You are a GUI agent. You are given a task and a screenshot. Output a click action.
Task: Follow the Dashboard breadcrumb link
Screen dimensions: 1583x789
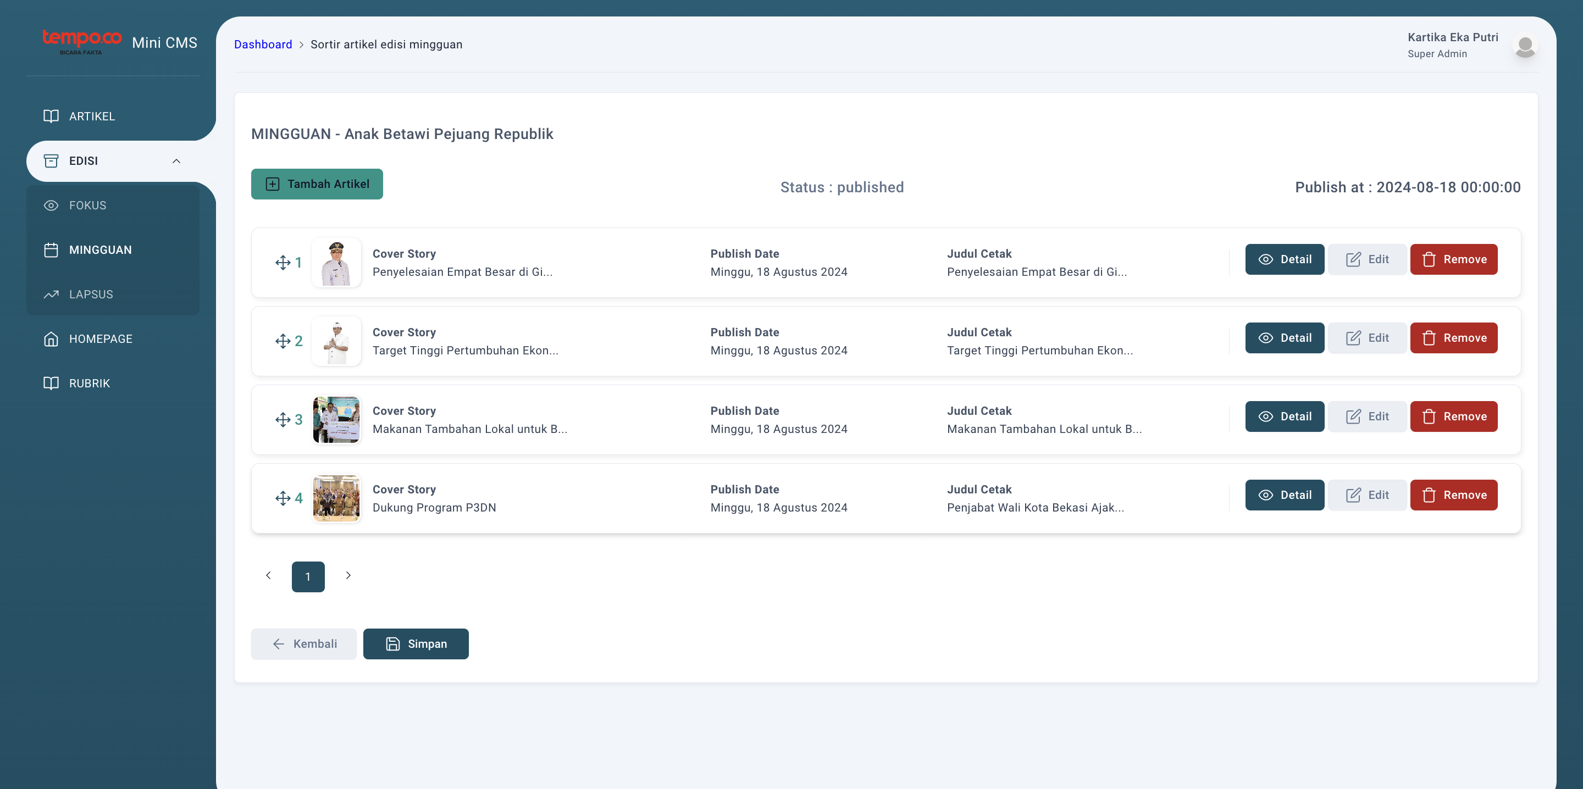click(262, 45)
